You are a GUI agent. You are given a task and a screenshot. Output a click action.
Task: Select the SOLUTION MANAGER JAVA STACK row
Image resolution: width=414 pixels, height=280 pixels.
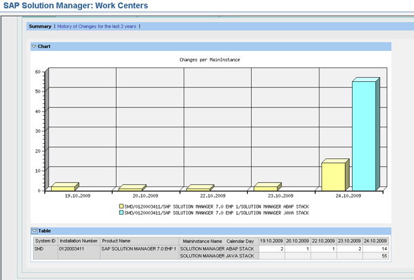point(217,256)
